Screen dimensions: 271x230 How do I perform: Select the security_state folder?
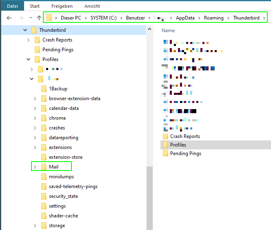(63, 196)
